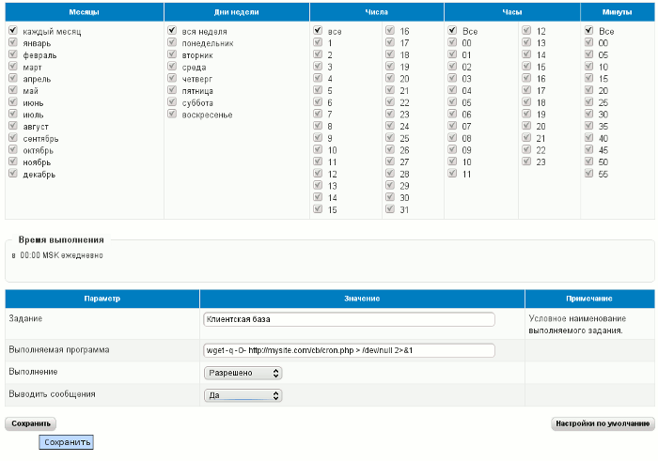Disable the "декабрь" month checkbox
This screenshot has height=461, width=658.
[13, 174]
